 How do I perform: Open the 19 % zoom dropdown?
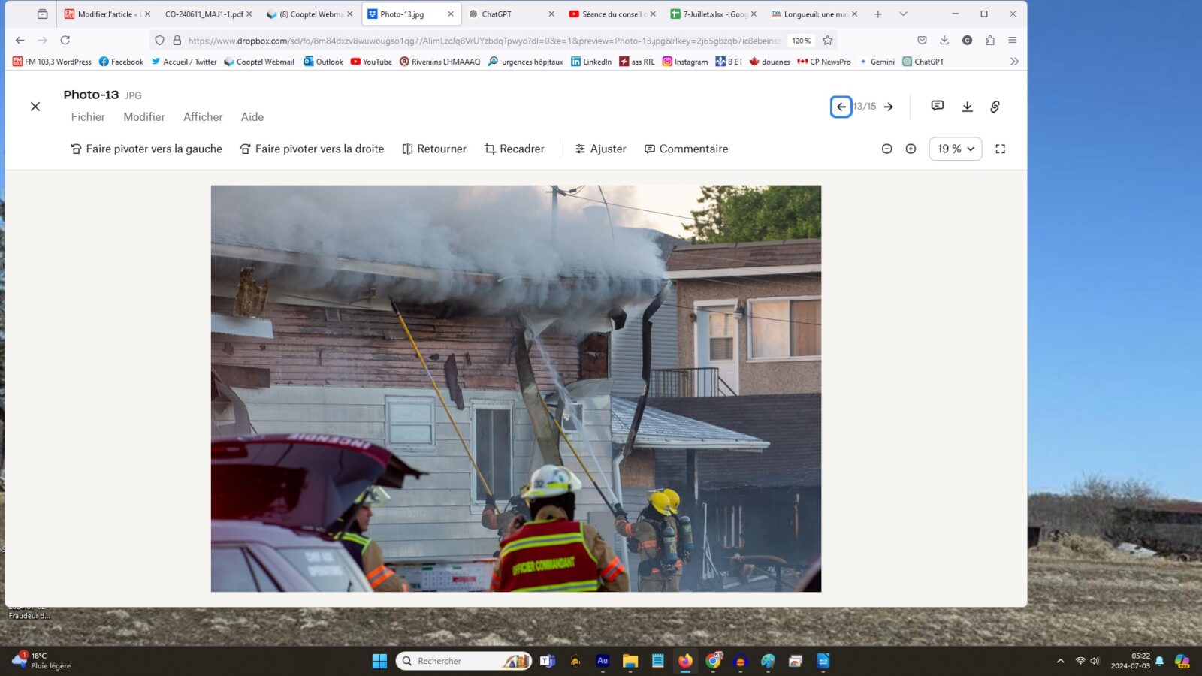(955, 149)
